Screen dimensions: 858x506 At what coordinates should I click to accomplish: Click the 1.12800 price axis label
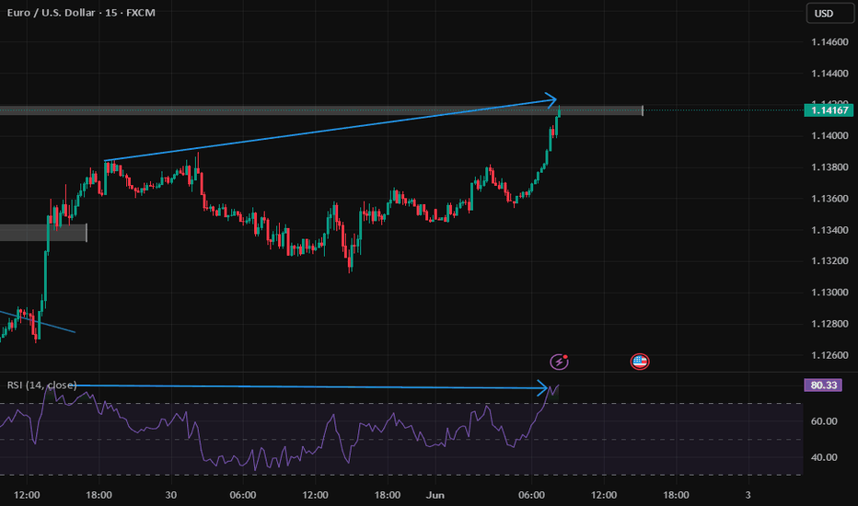click(x=829, y=324)
